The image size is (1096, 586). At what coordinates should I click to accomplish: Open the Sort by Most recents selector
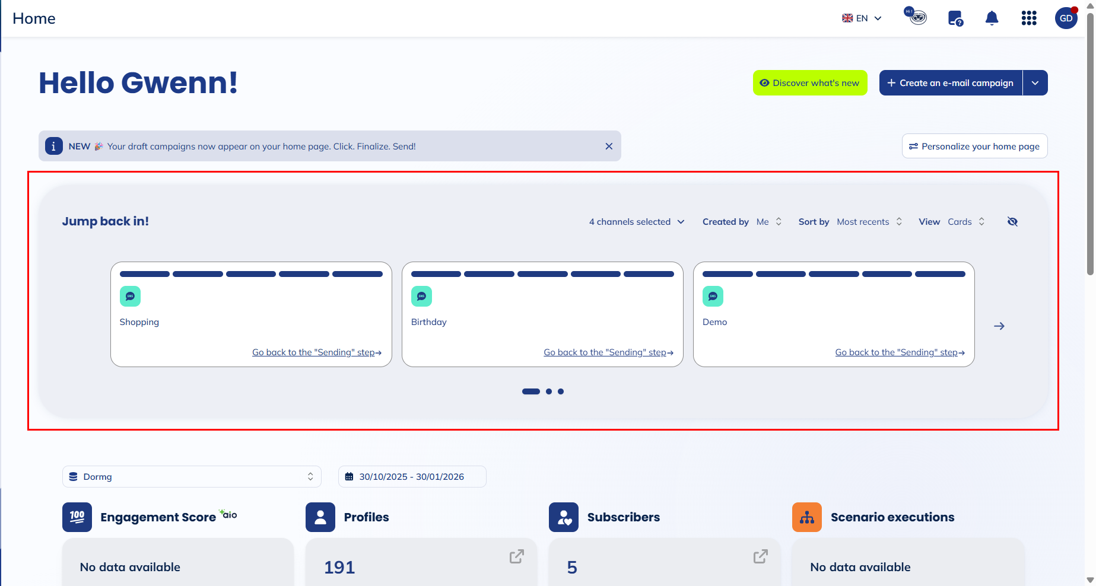pyautogui.click(x=869, y=222)
